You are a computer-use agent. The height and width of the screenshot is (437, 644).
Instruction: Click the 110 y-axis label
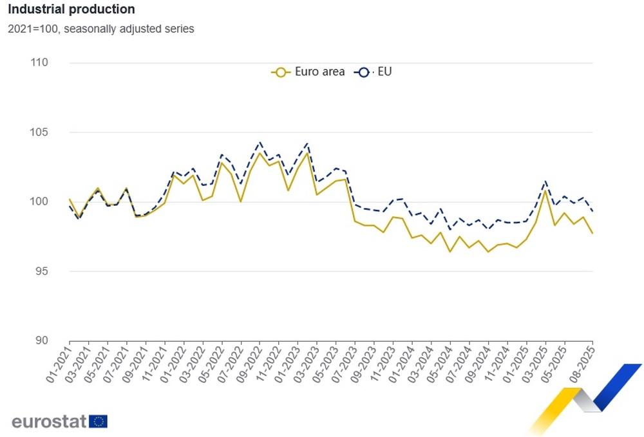point(40,63)
